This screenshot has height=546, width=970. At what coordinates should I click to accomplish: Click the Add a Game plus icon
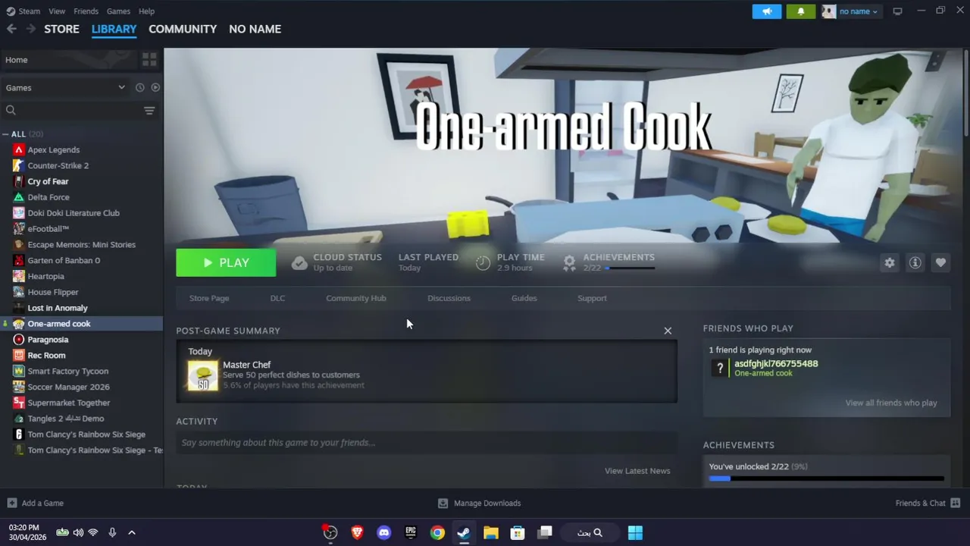(11, 503)
